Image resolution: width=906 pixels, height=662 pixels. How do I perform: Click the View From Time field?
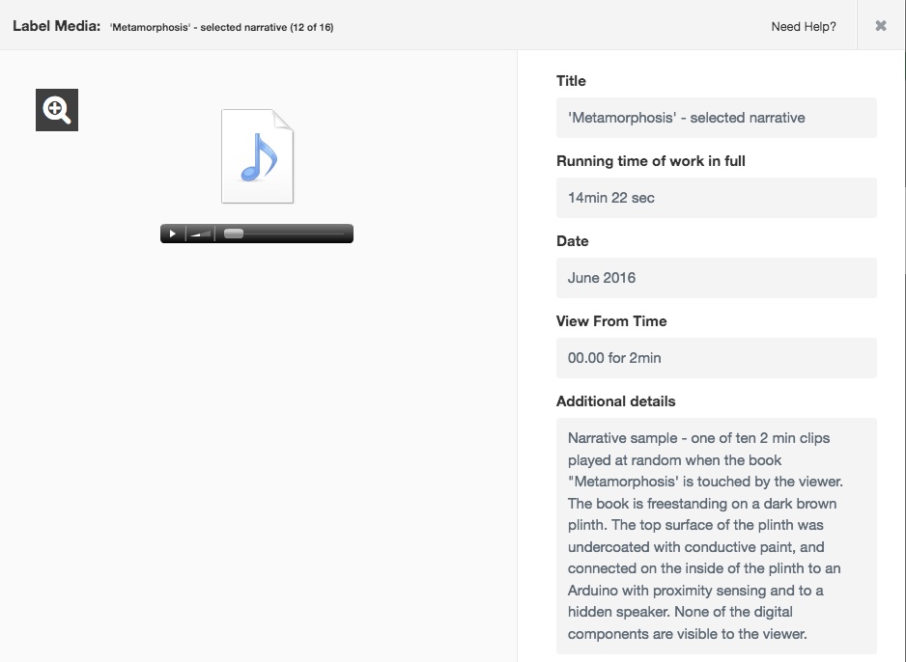point(716,358)
